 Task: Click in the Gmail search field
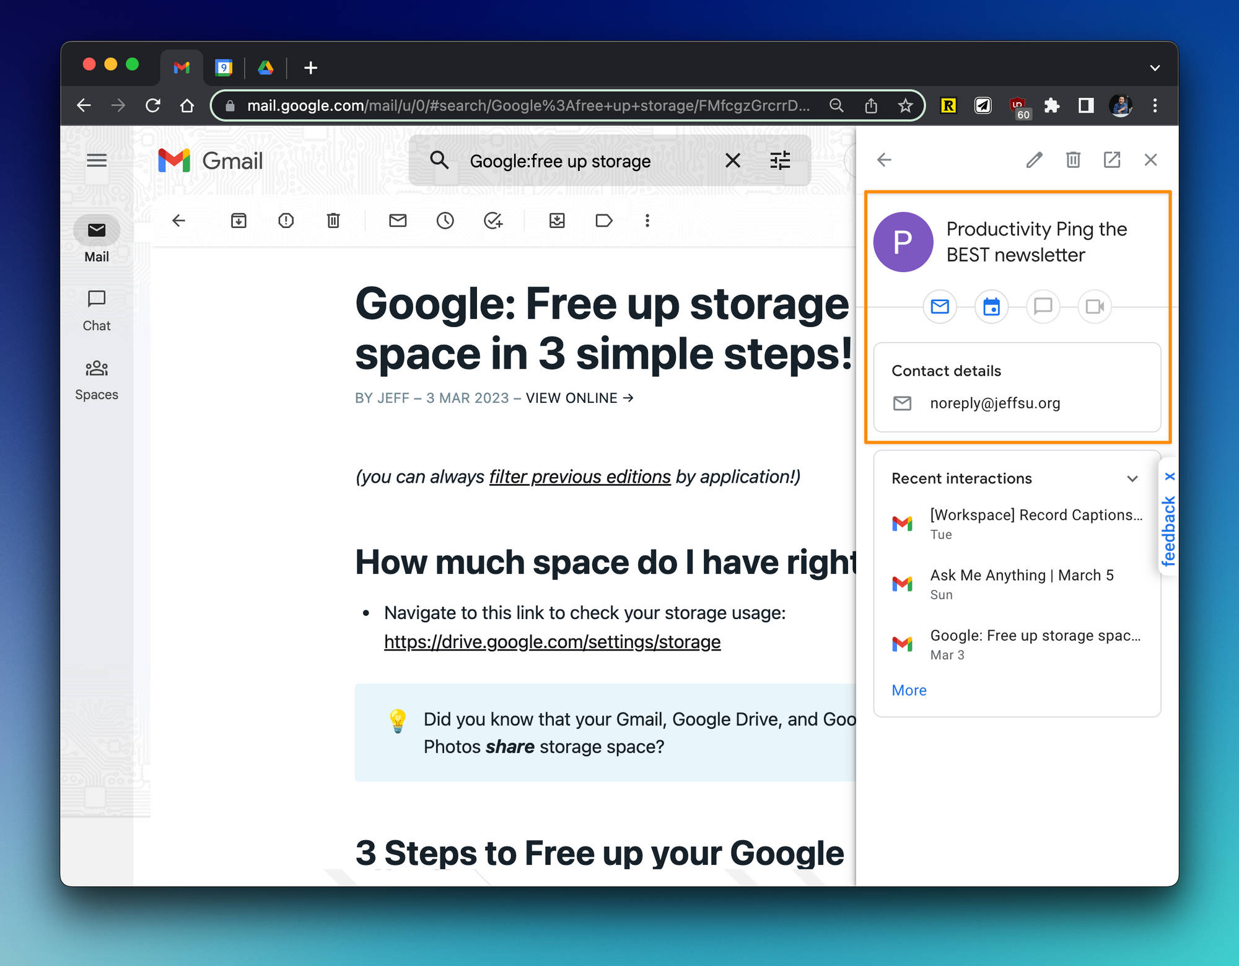pyautogui.click(x=560, y=161)
